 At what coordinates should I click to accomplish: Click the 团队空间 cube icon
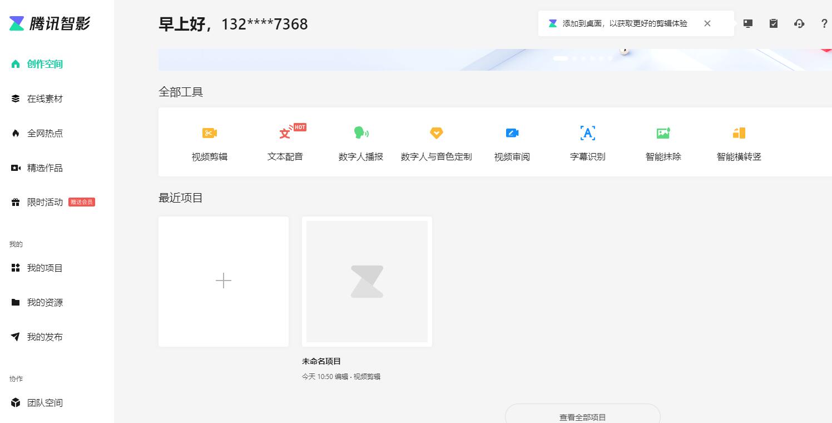(x=16, y=402)
